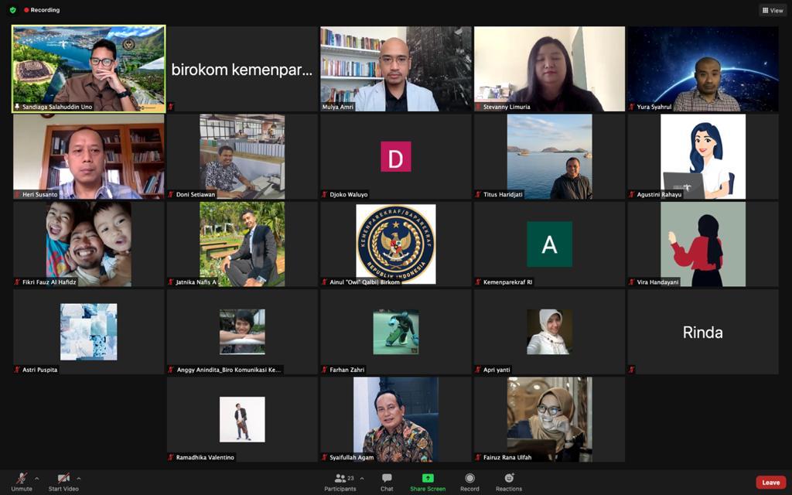Screen dimensions: 792x495
Task: Toggle the Record control
Action: (x=469, y=482)
